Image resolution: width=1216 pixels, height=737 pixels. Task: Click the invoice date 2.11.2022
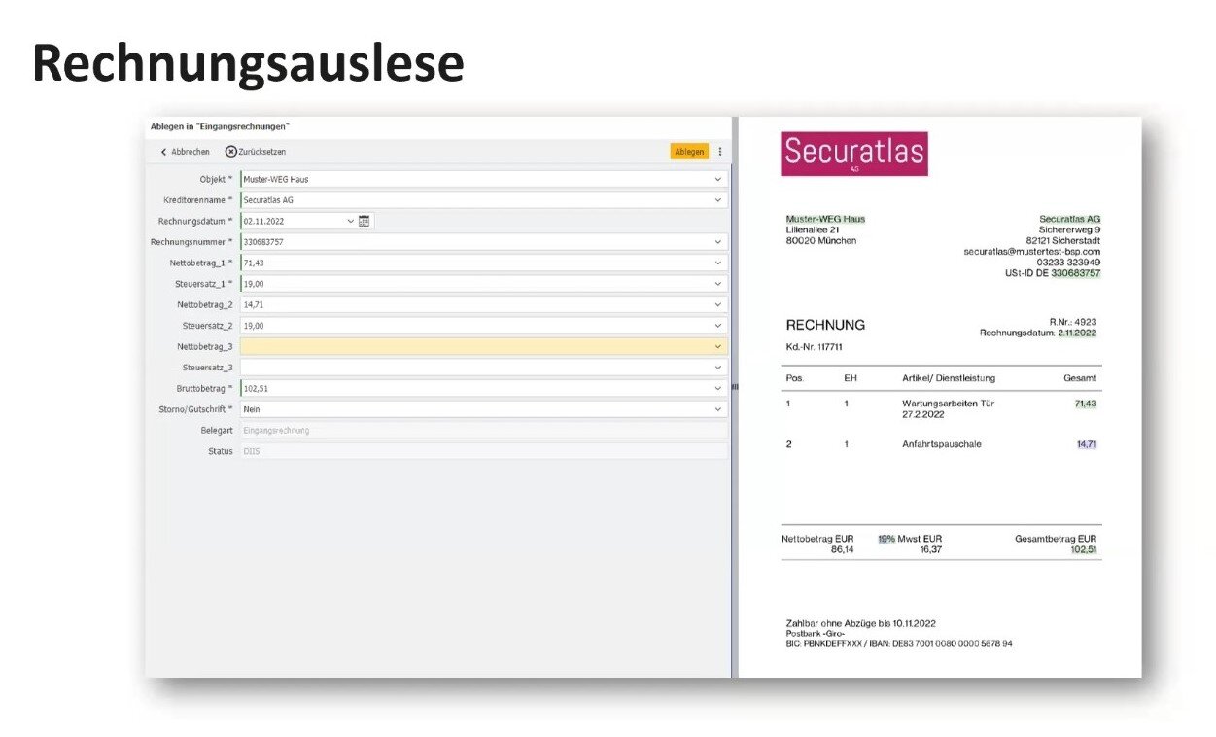tap(1077, 333)
